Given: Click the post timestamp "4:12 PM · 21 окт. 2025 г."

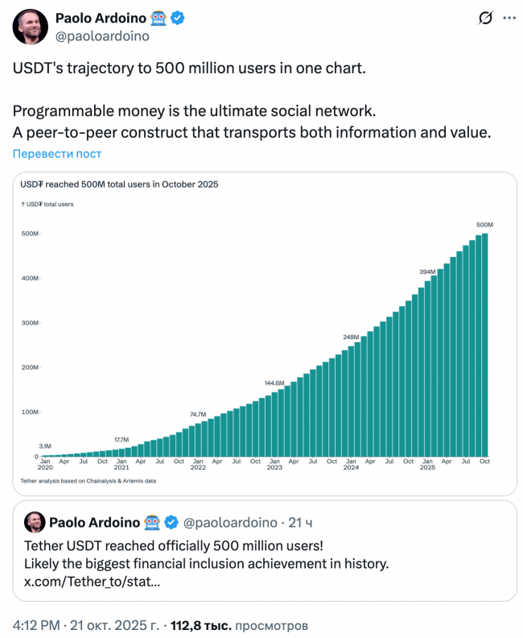Looking at the screenshot, I should coord(86,624).
